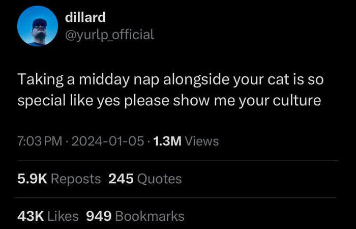Click the 5.9K repost count
The height and width of the screenshot is (229, 356).
click(x=32, y=179)
